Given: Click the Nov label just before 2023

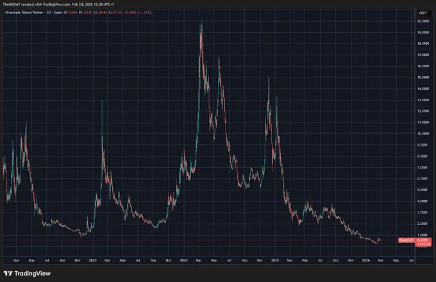Looking at the screenshot, I should coord(78,260).
